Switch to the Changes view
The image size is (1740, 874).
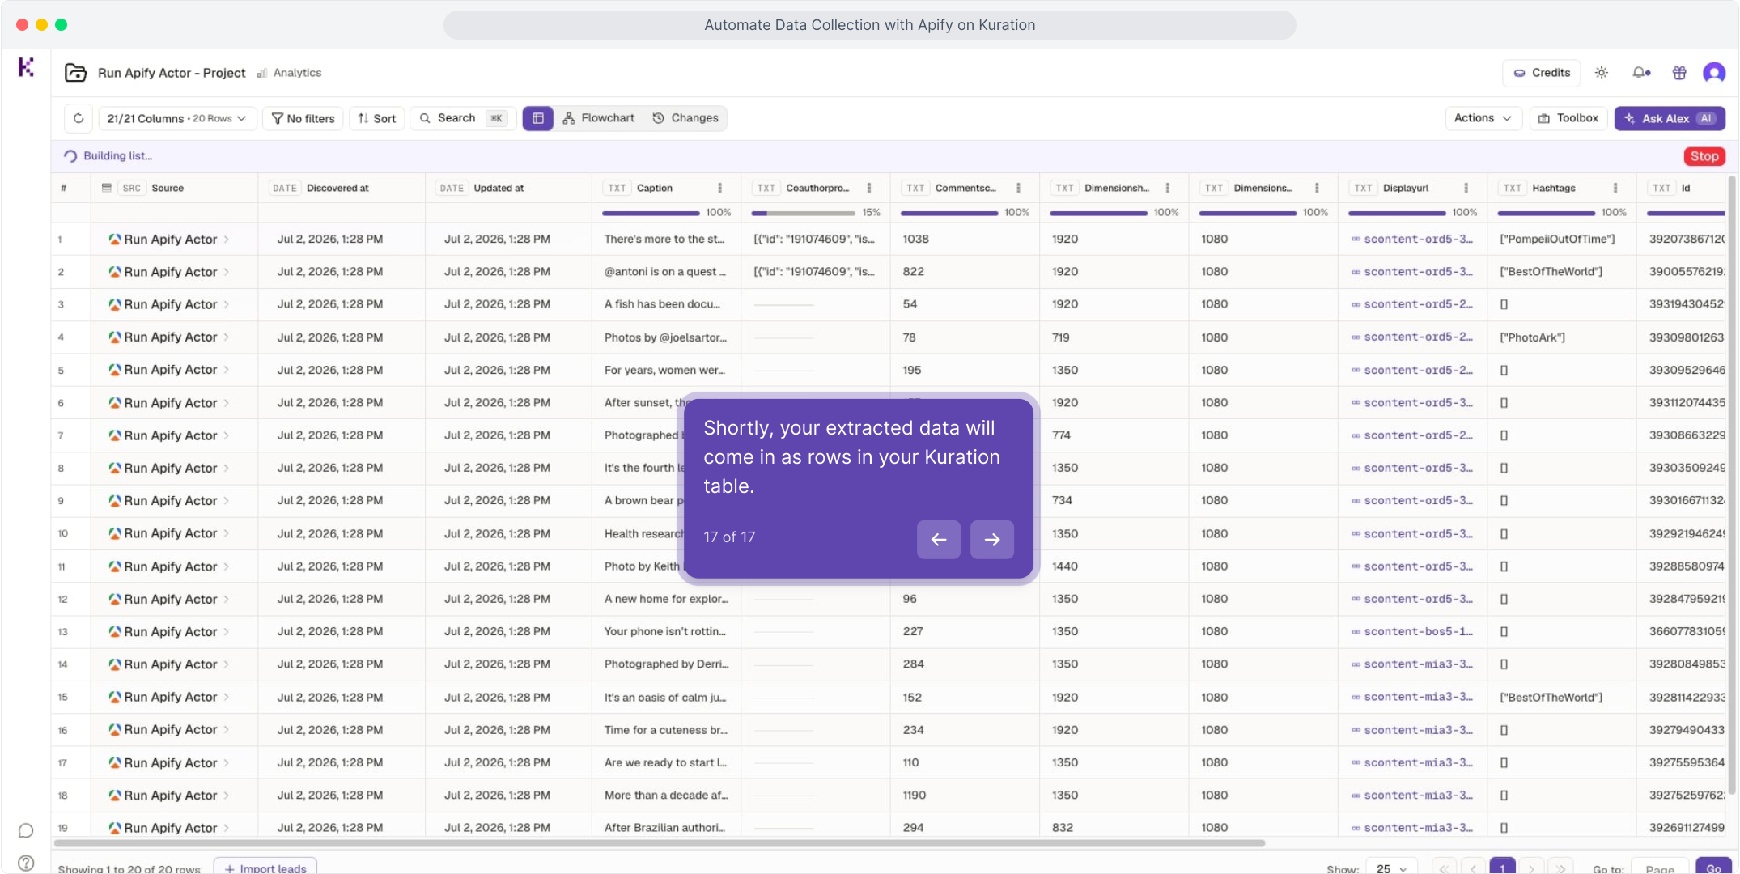685,118
